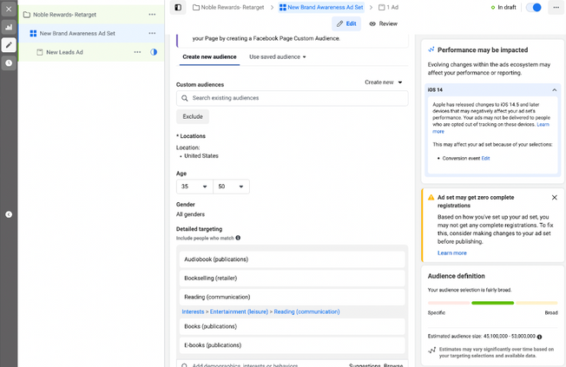Select Audiobook (publications) targeting row

tap(293, 259)
